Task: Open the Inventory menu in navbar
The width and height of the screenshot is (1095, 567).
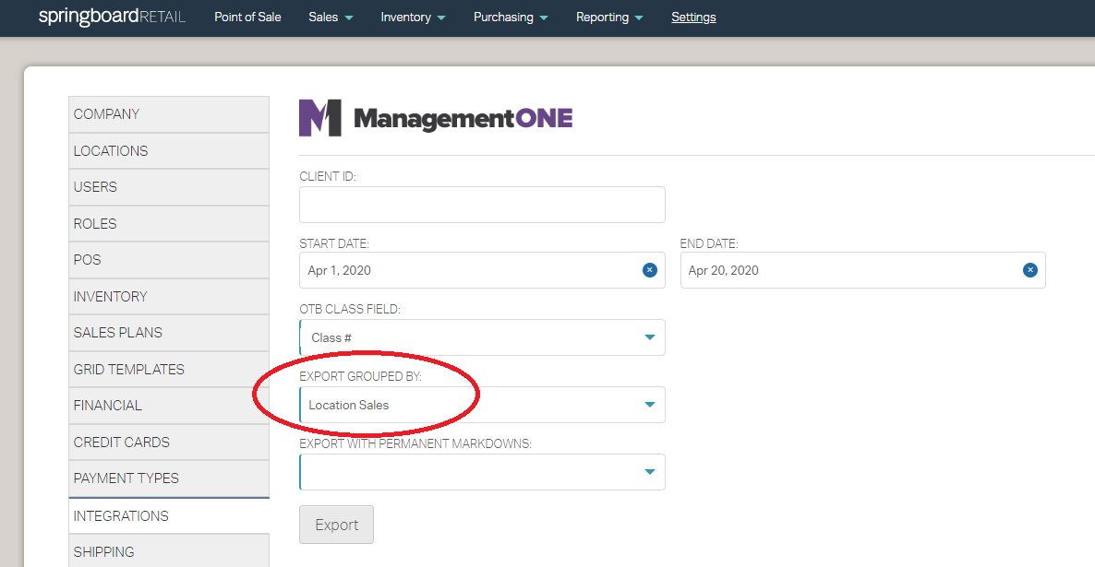Action: 413,18
